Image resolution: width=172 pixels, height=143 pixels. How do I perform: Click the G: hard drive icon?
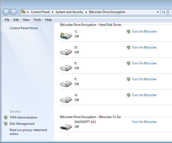pyautogui.click(x=66, y=100)
